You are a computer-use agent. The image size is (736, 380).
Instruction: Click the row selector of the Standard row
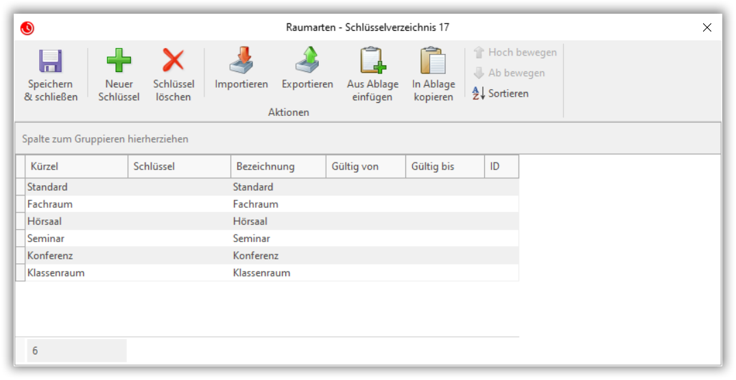tap(20, 187)
